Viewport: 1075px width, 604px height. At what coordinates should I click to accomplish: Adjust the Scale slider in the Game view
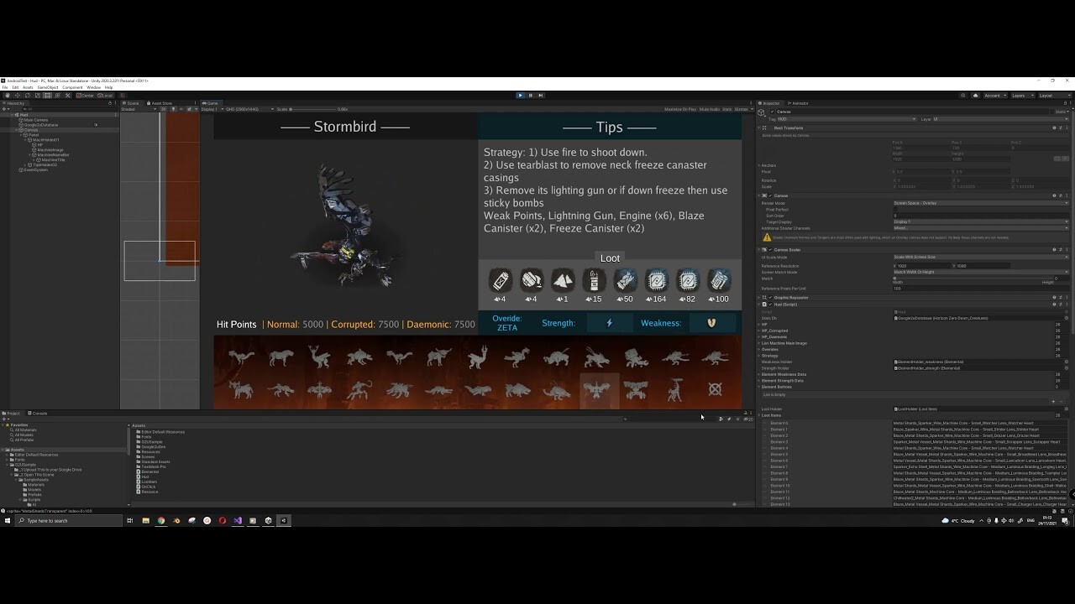click(x=291, y=108)
